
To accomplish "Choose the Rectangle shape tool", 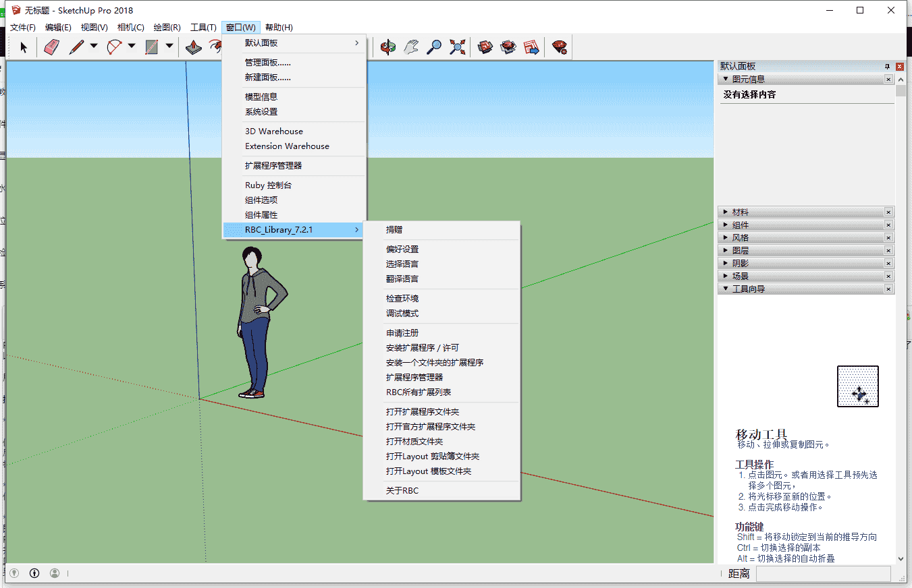I will 151,47.
